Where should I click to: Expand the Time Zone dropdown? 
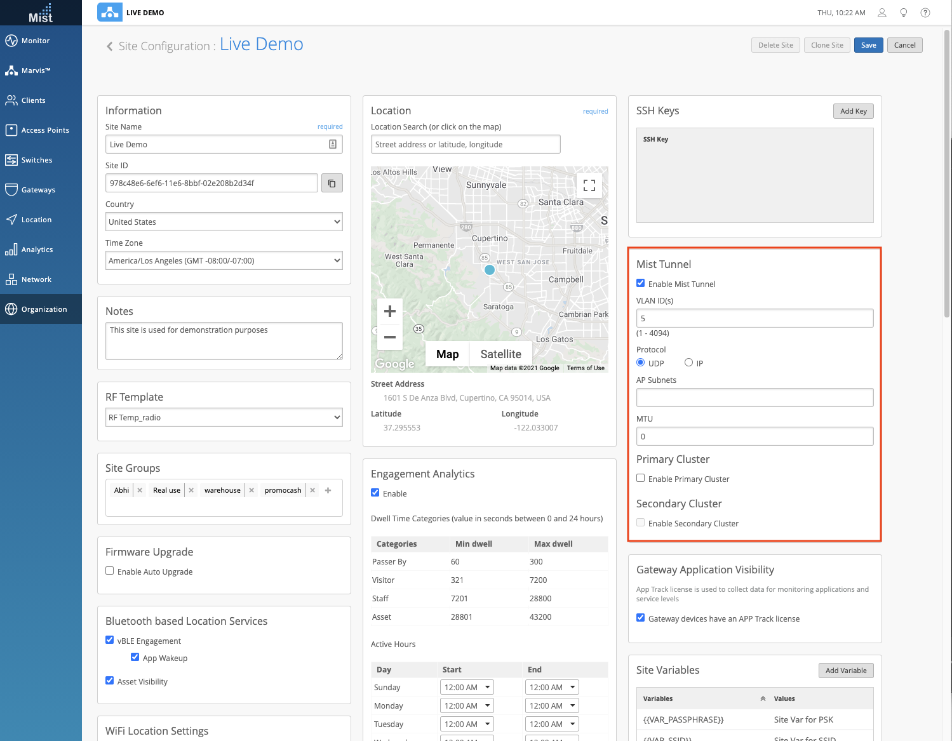click(224, 260)
